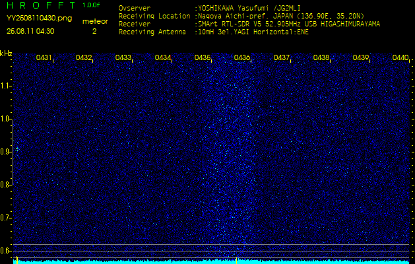Image resolution: width=415 pixels, height=264 pixels.
Task: Click the HROFFT program title
Action: [42, 5]
